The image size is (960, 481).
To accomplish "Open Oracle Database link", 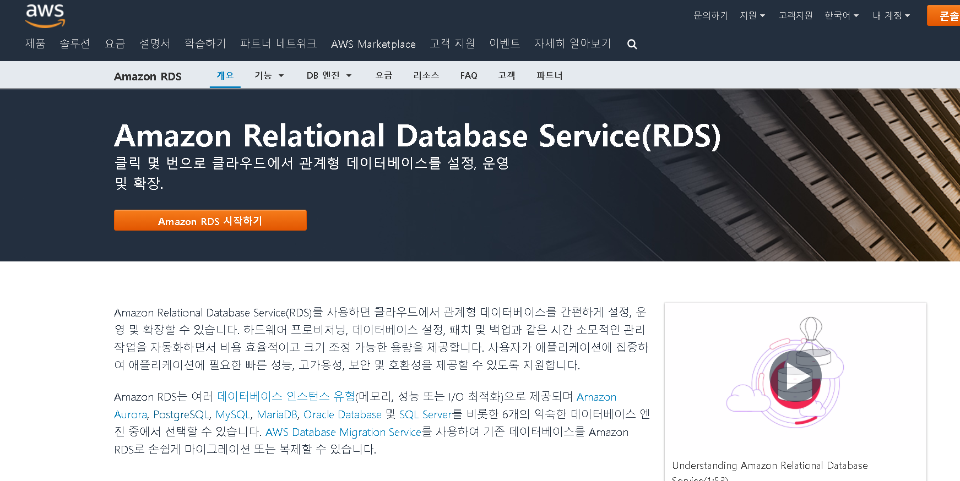I will (343, 414).
